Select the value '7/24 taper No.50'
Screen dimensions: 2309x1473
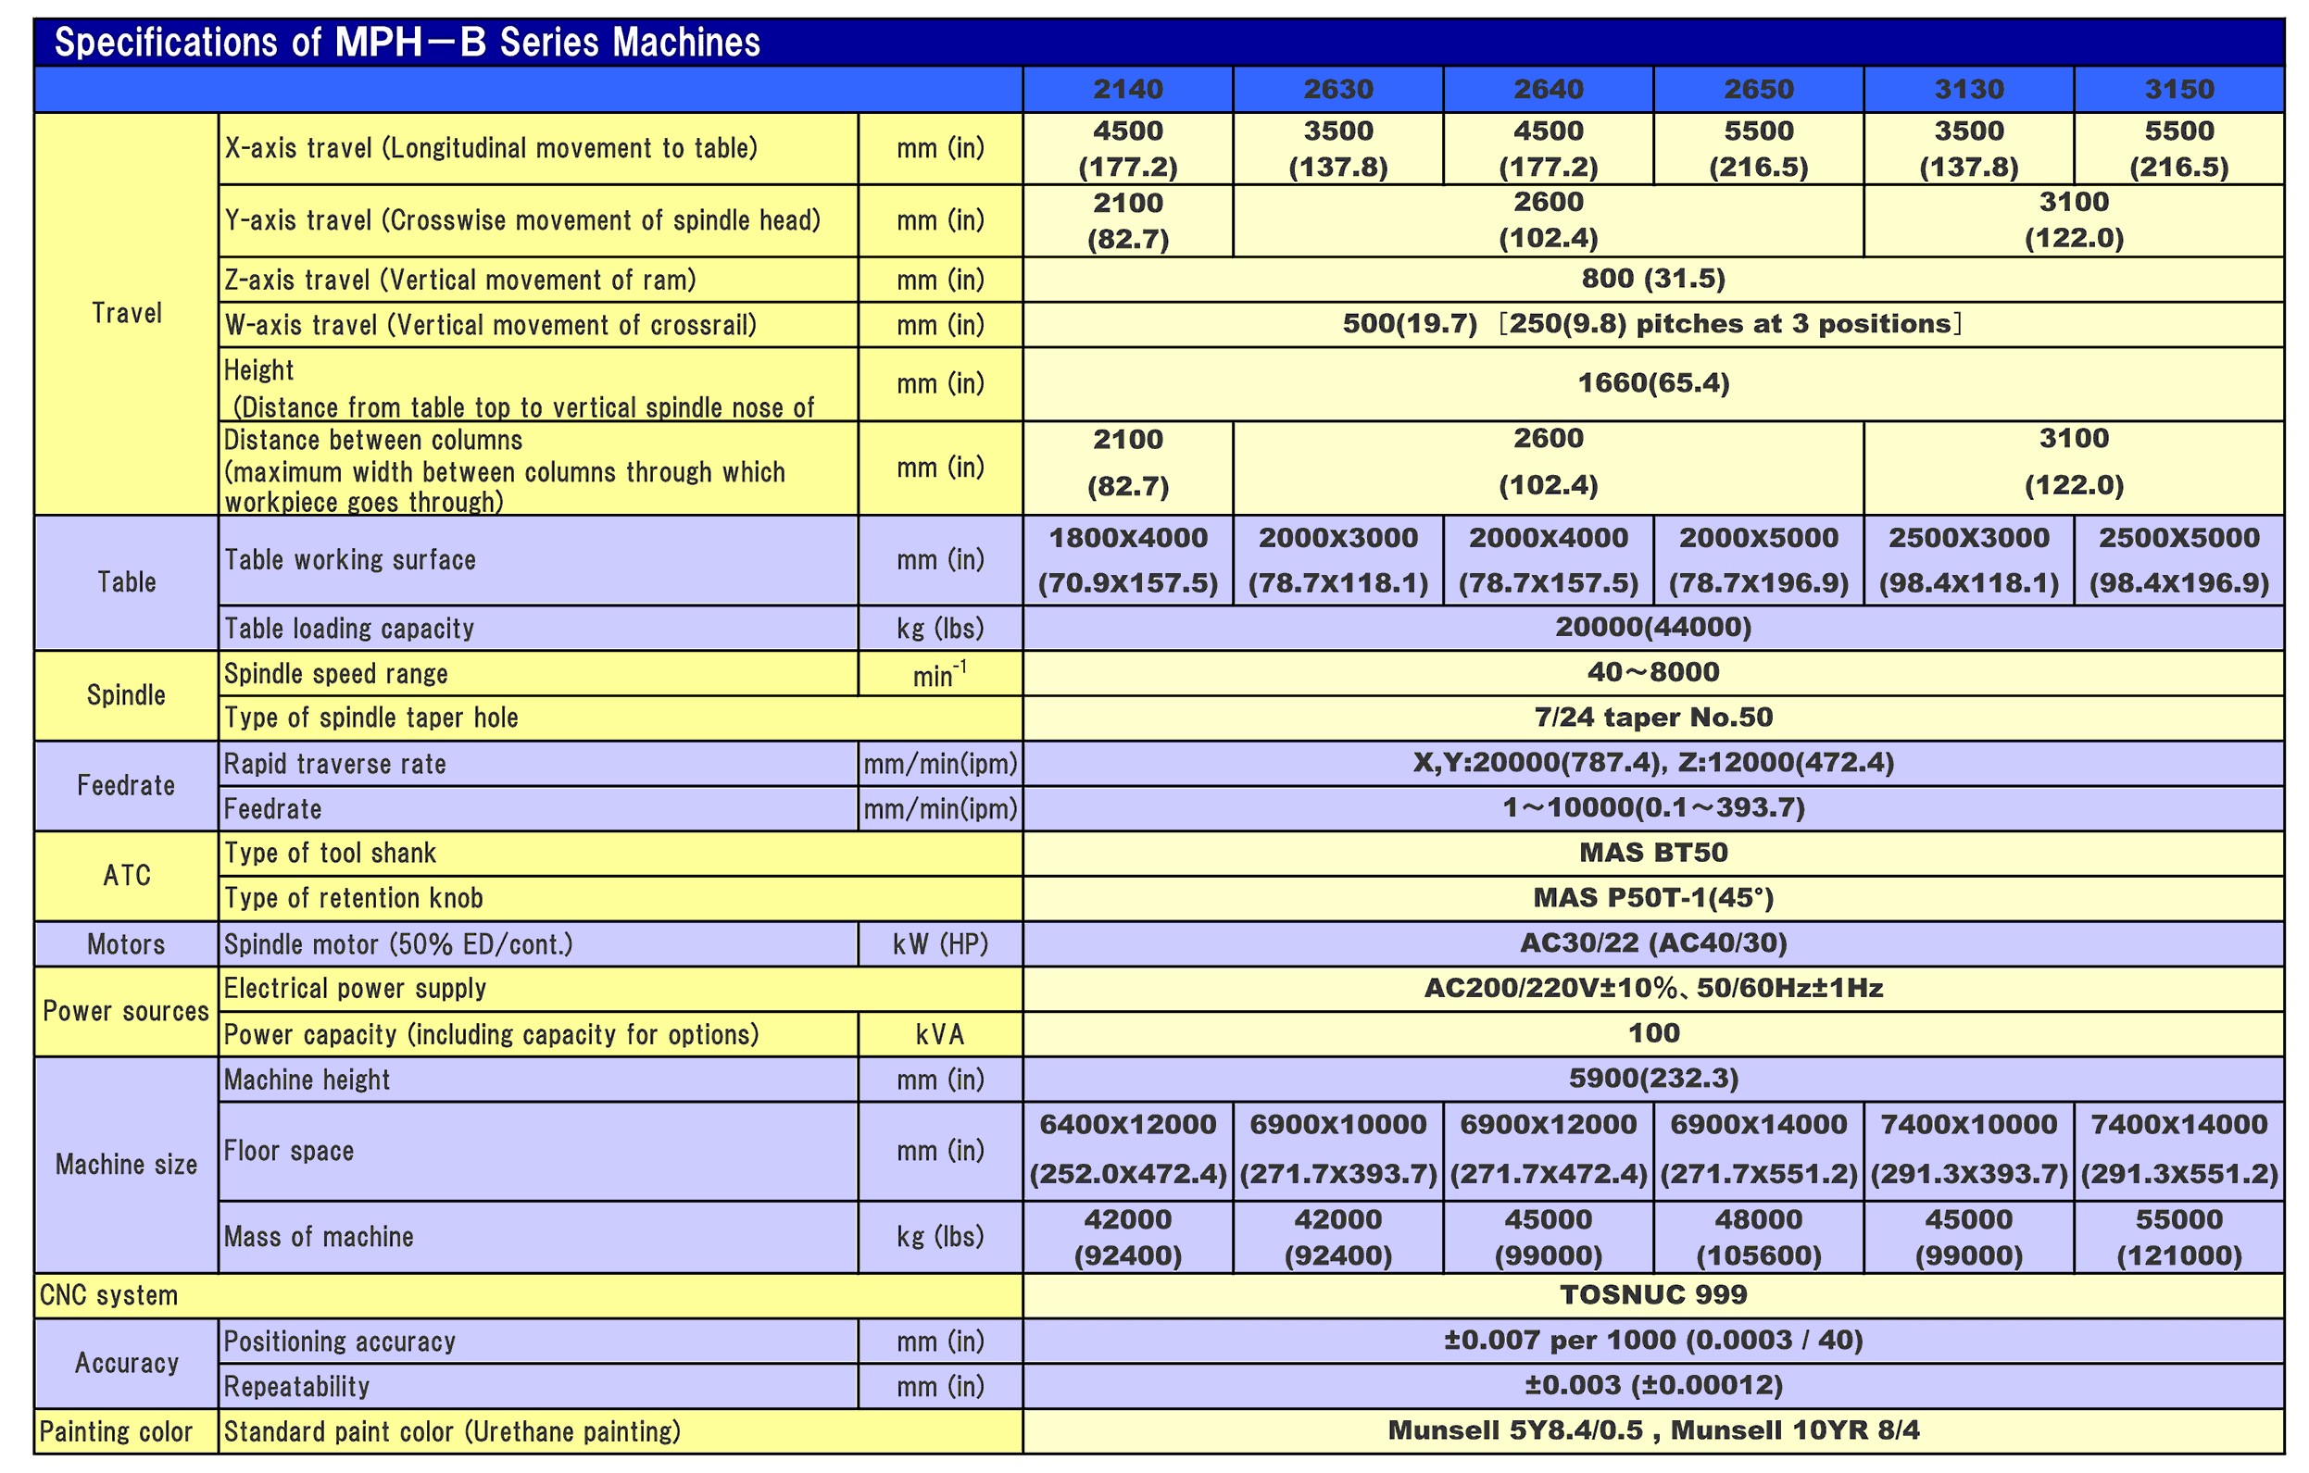tap(1653, 717)
